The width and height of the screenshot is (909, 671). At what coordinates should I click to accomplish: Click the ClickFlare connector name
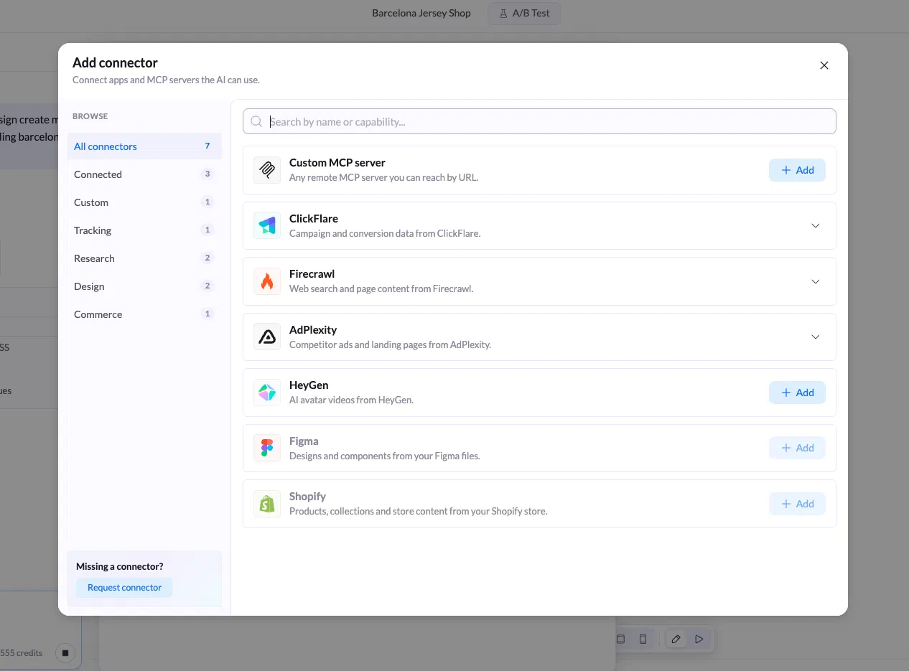tap(314, 219)
